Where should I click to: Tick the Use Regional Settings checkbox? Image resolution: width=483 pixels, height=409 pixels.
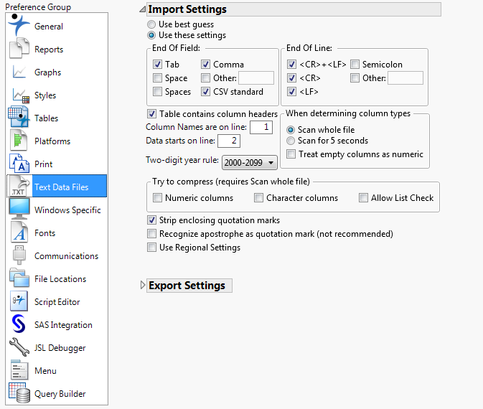[152, 248]
